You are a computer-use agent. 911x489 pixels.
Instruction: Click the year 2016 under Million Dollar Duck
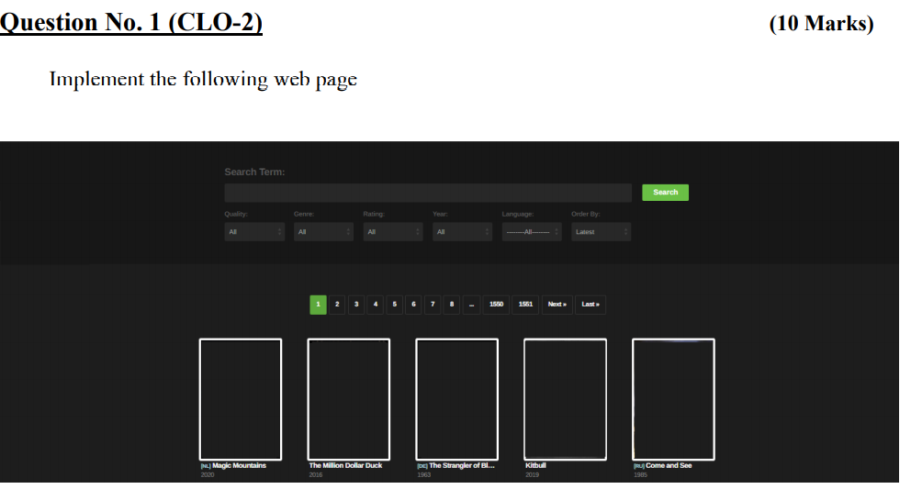(x=316, y=475)
